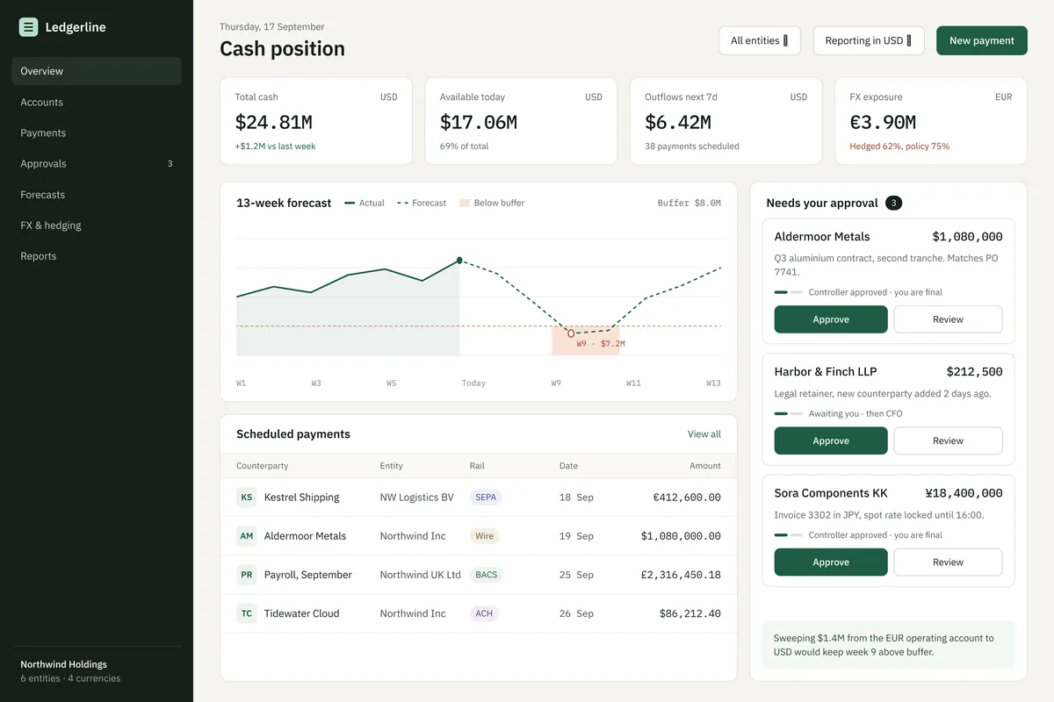The height and width of the screenshot is (702, 1054).
Task: Open Accounts in the sidebar
Action: point(97,102)
